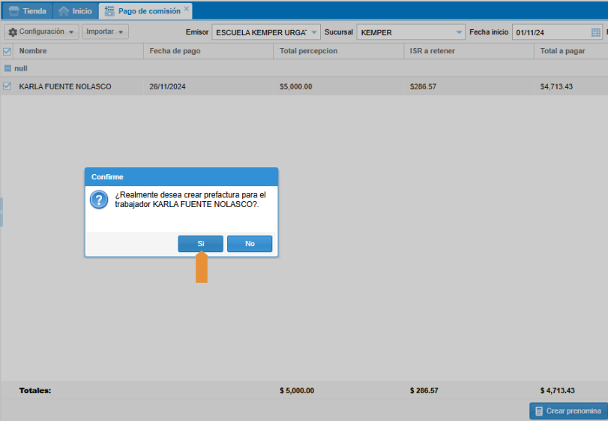This screenshot has width=608, height=421.
Task: Open the Importar dropdown menu
Action: [106, 32]
